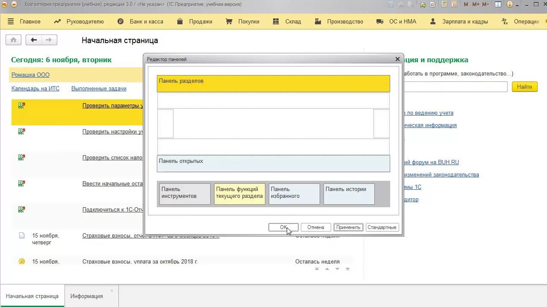Open the Проверить параметры task link
This screenshot has height=307, width=547.
pyautogui.click(x=113, y=105)
